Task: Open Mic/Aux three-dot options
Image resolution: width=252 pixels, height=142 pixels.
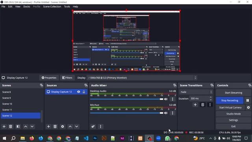Action: pyautogui.click(x=172, y=113)
